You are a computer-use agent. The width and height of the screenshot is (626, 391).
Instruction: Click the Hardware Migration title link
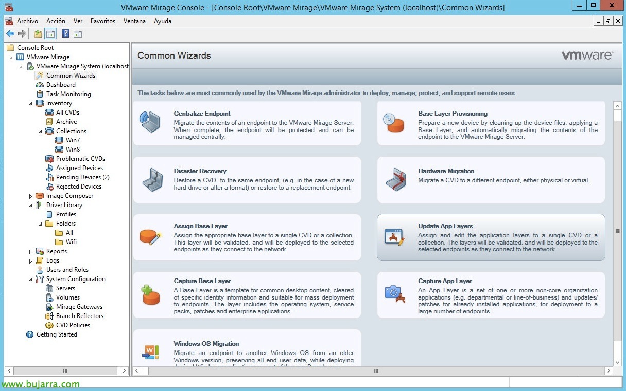click(x=446, y=171)
